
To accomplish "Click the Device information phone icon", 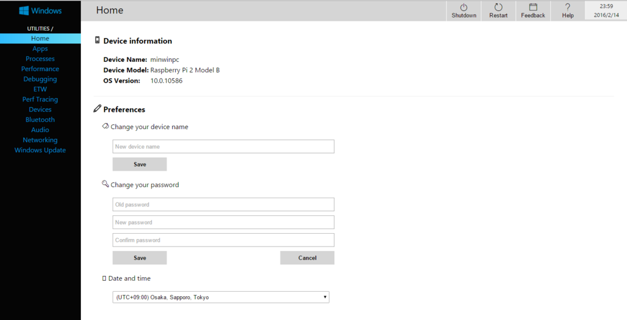I will point(97,40).
